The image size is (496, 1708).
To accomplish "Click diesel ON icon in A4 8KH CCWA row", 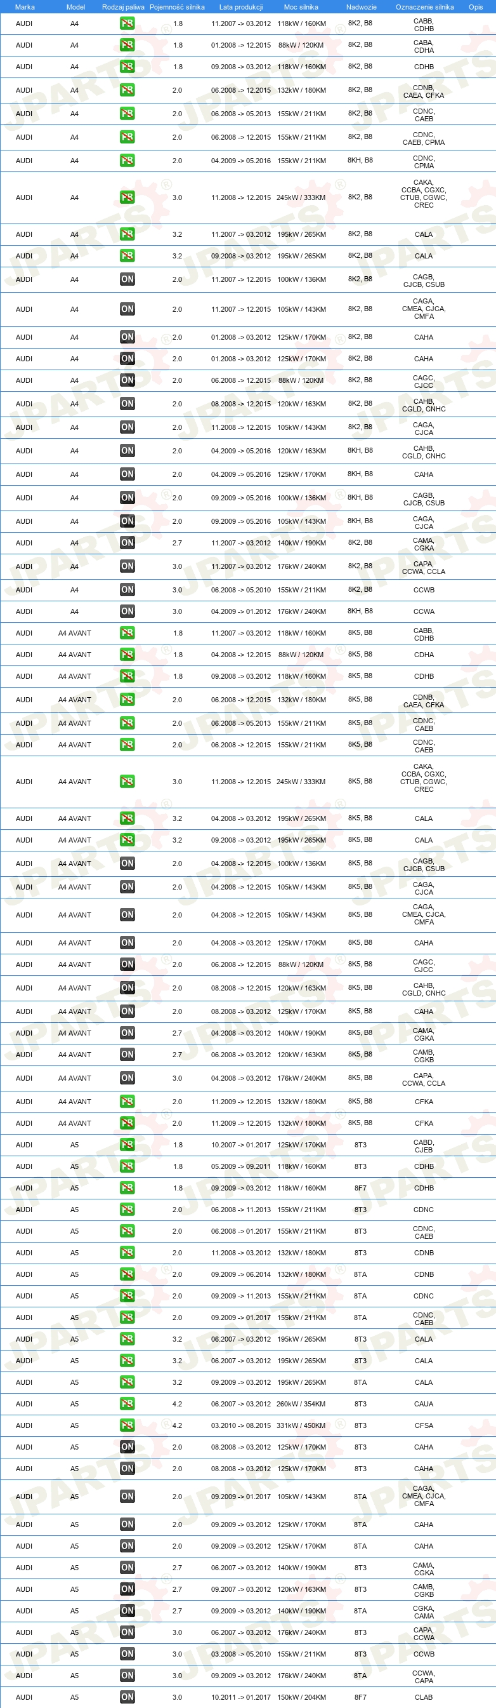I will 127,611.
